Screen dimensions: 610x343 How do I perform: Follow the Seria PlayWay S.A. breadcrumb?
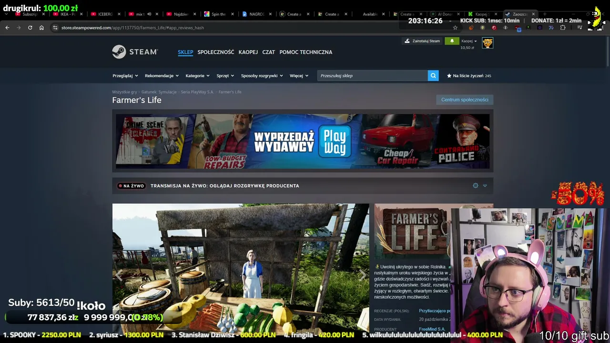197,92
